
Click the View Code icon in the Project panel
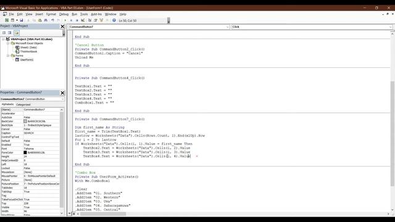pyautogui.click(x=4, y=33)
